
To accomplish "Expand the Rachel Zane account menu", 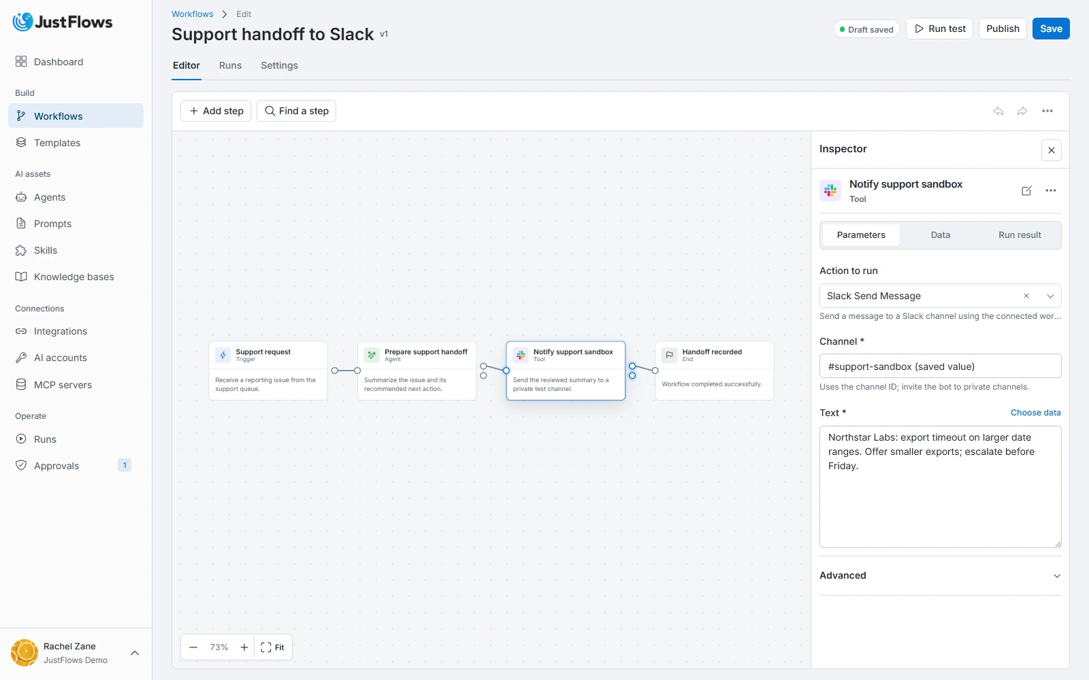I will (x=76, y=653).
